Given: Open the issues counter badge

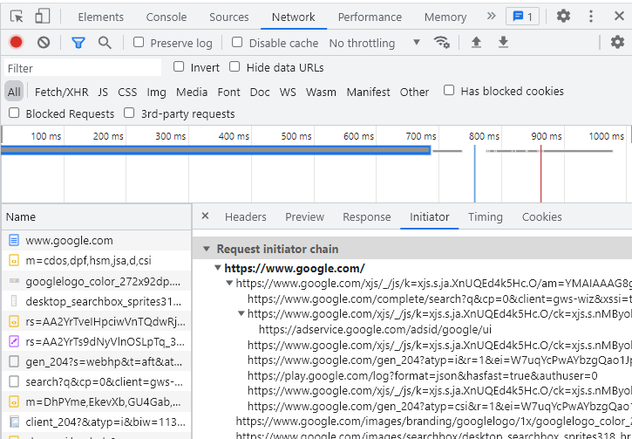Looking at the screenshot, I should [x=522, y=17].
